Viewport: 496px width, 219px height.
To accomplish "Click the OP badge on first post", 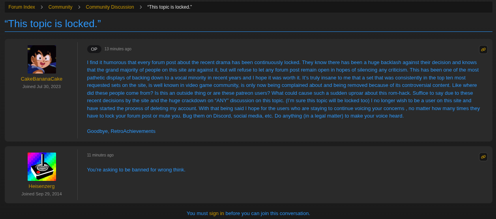I will tap(94, 49).
